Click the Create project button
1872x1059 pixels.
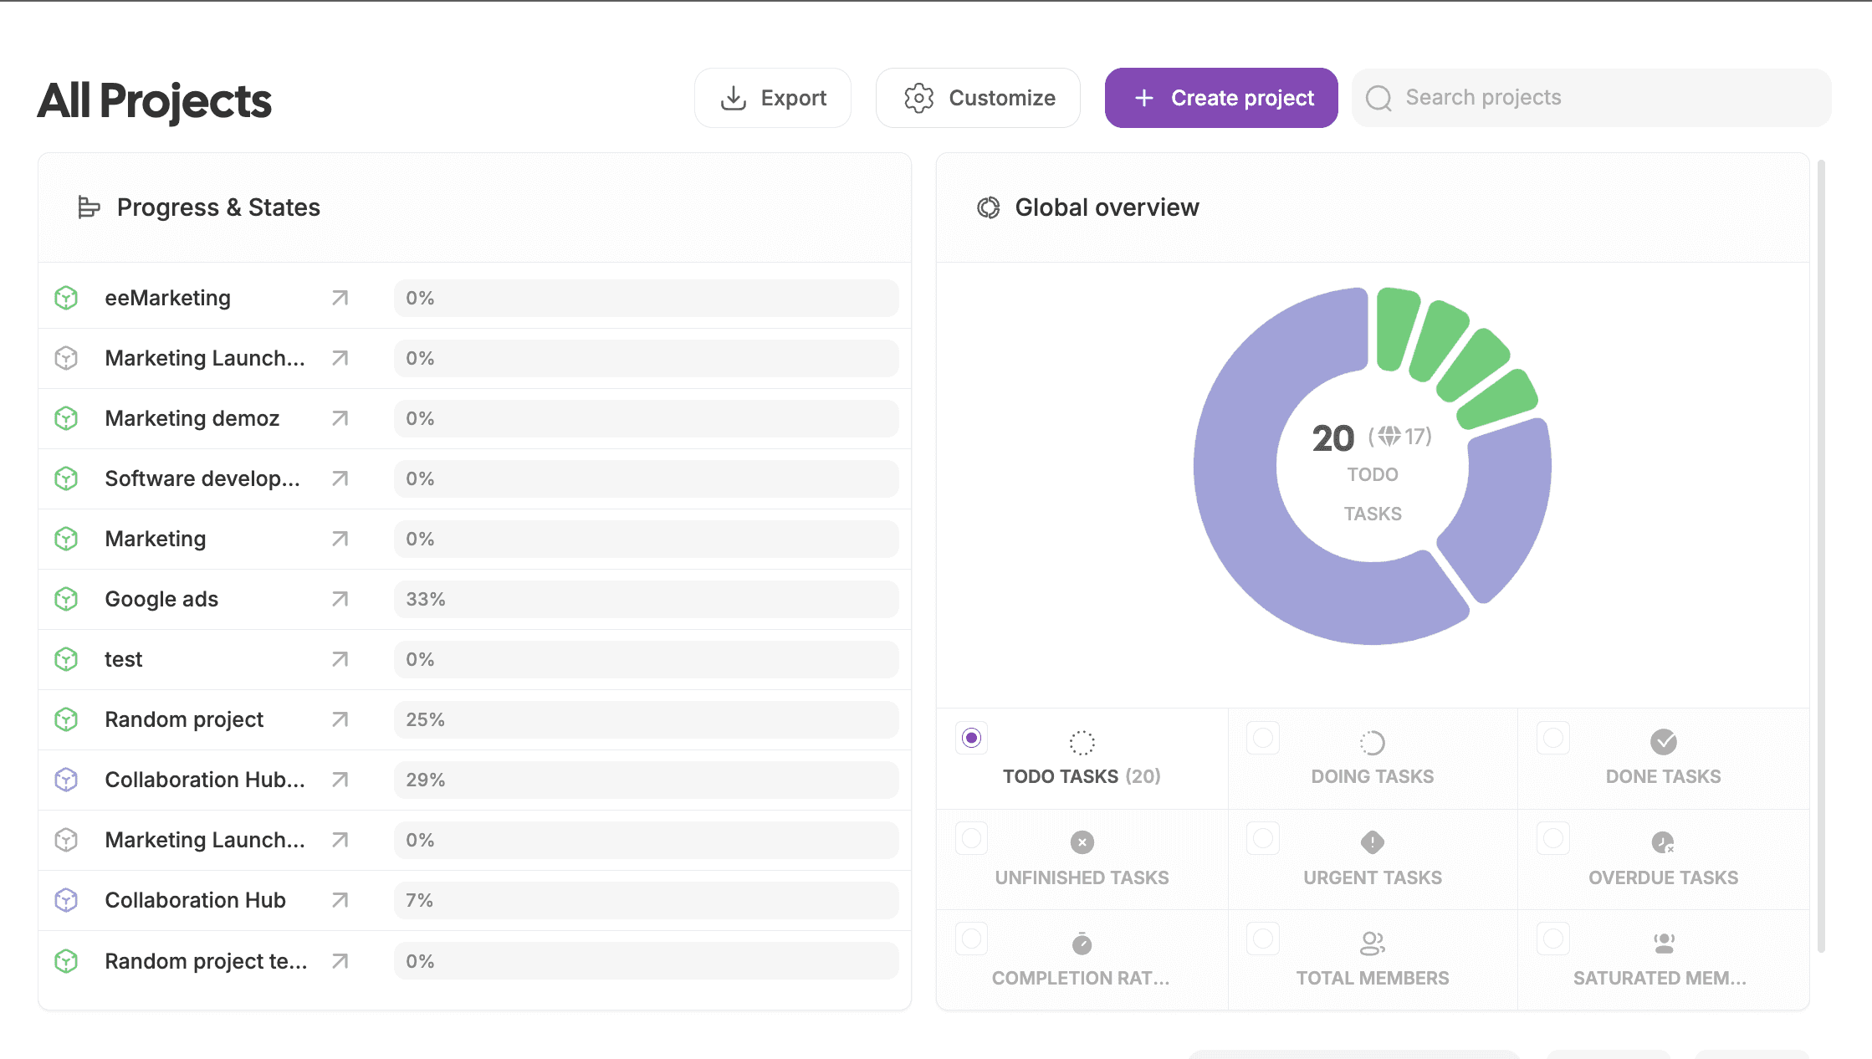pos(1220,98)
